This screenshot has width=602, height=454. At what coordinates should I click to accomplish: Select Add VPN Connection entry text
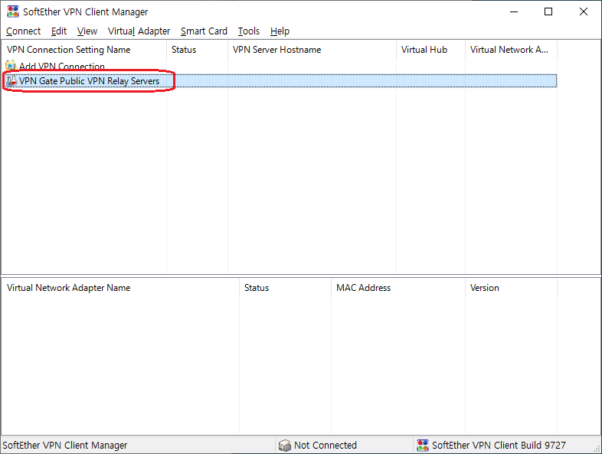pos(62,67)
